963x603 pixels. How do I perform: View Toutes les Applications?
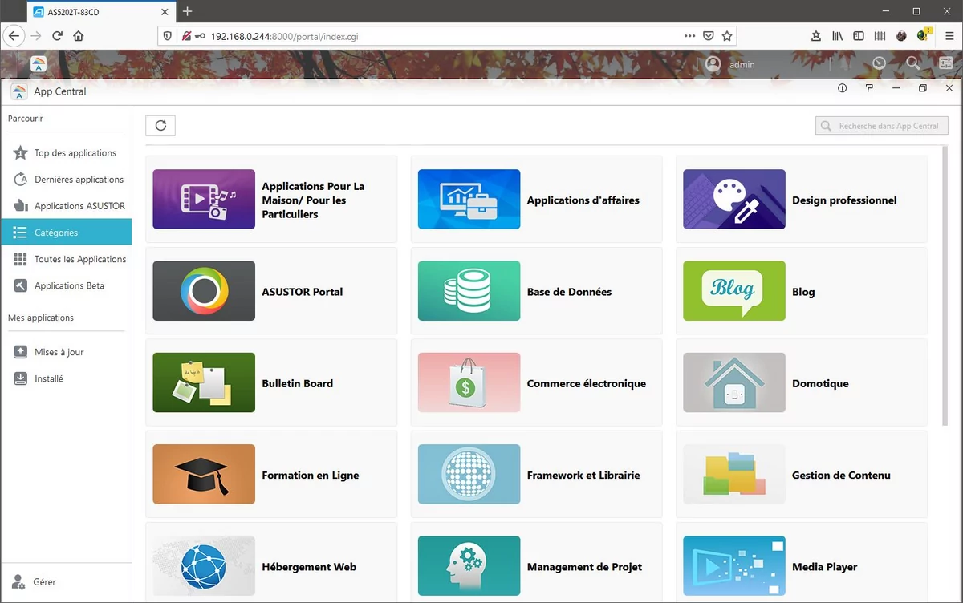point(66,259)
